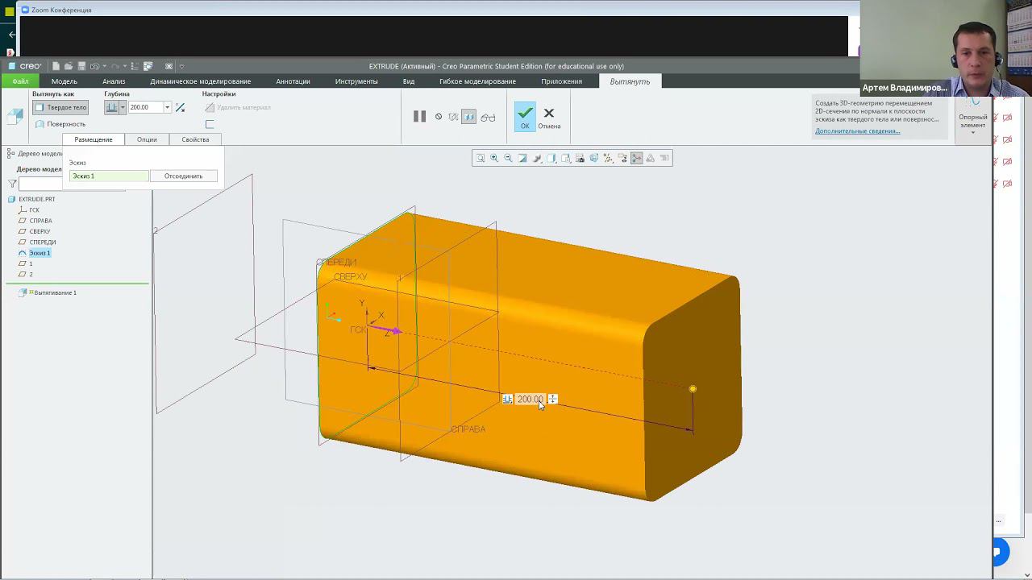Screen dimensions: 1032x580
Task: Click the save icon in quick access bar
Action: pyautogui.click(x=81, y=66)
